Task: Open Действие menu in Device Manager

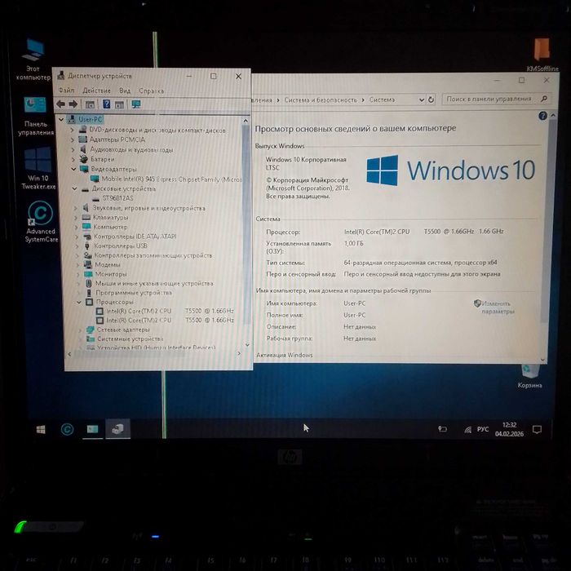Action: tap(96, 91)
